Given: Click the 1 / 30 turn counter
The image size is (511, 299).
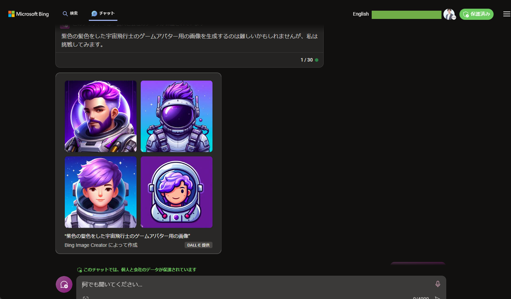Looking at the screenshot, I should pyautogui.click(x=307, y=60).
